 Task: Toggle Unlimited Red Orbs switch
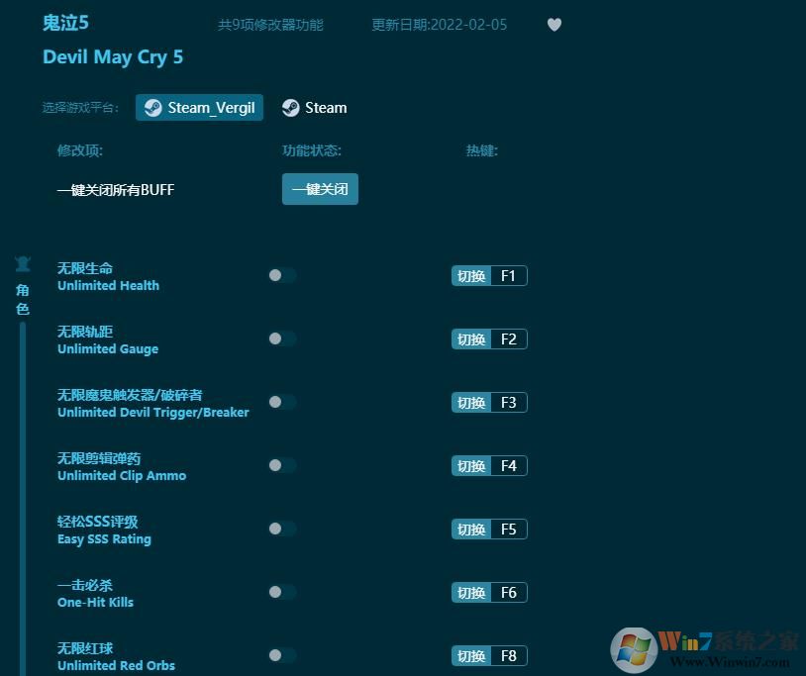283,655
